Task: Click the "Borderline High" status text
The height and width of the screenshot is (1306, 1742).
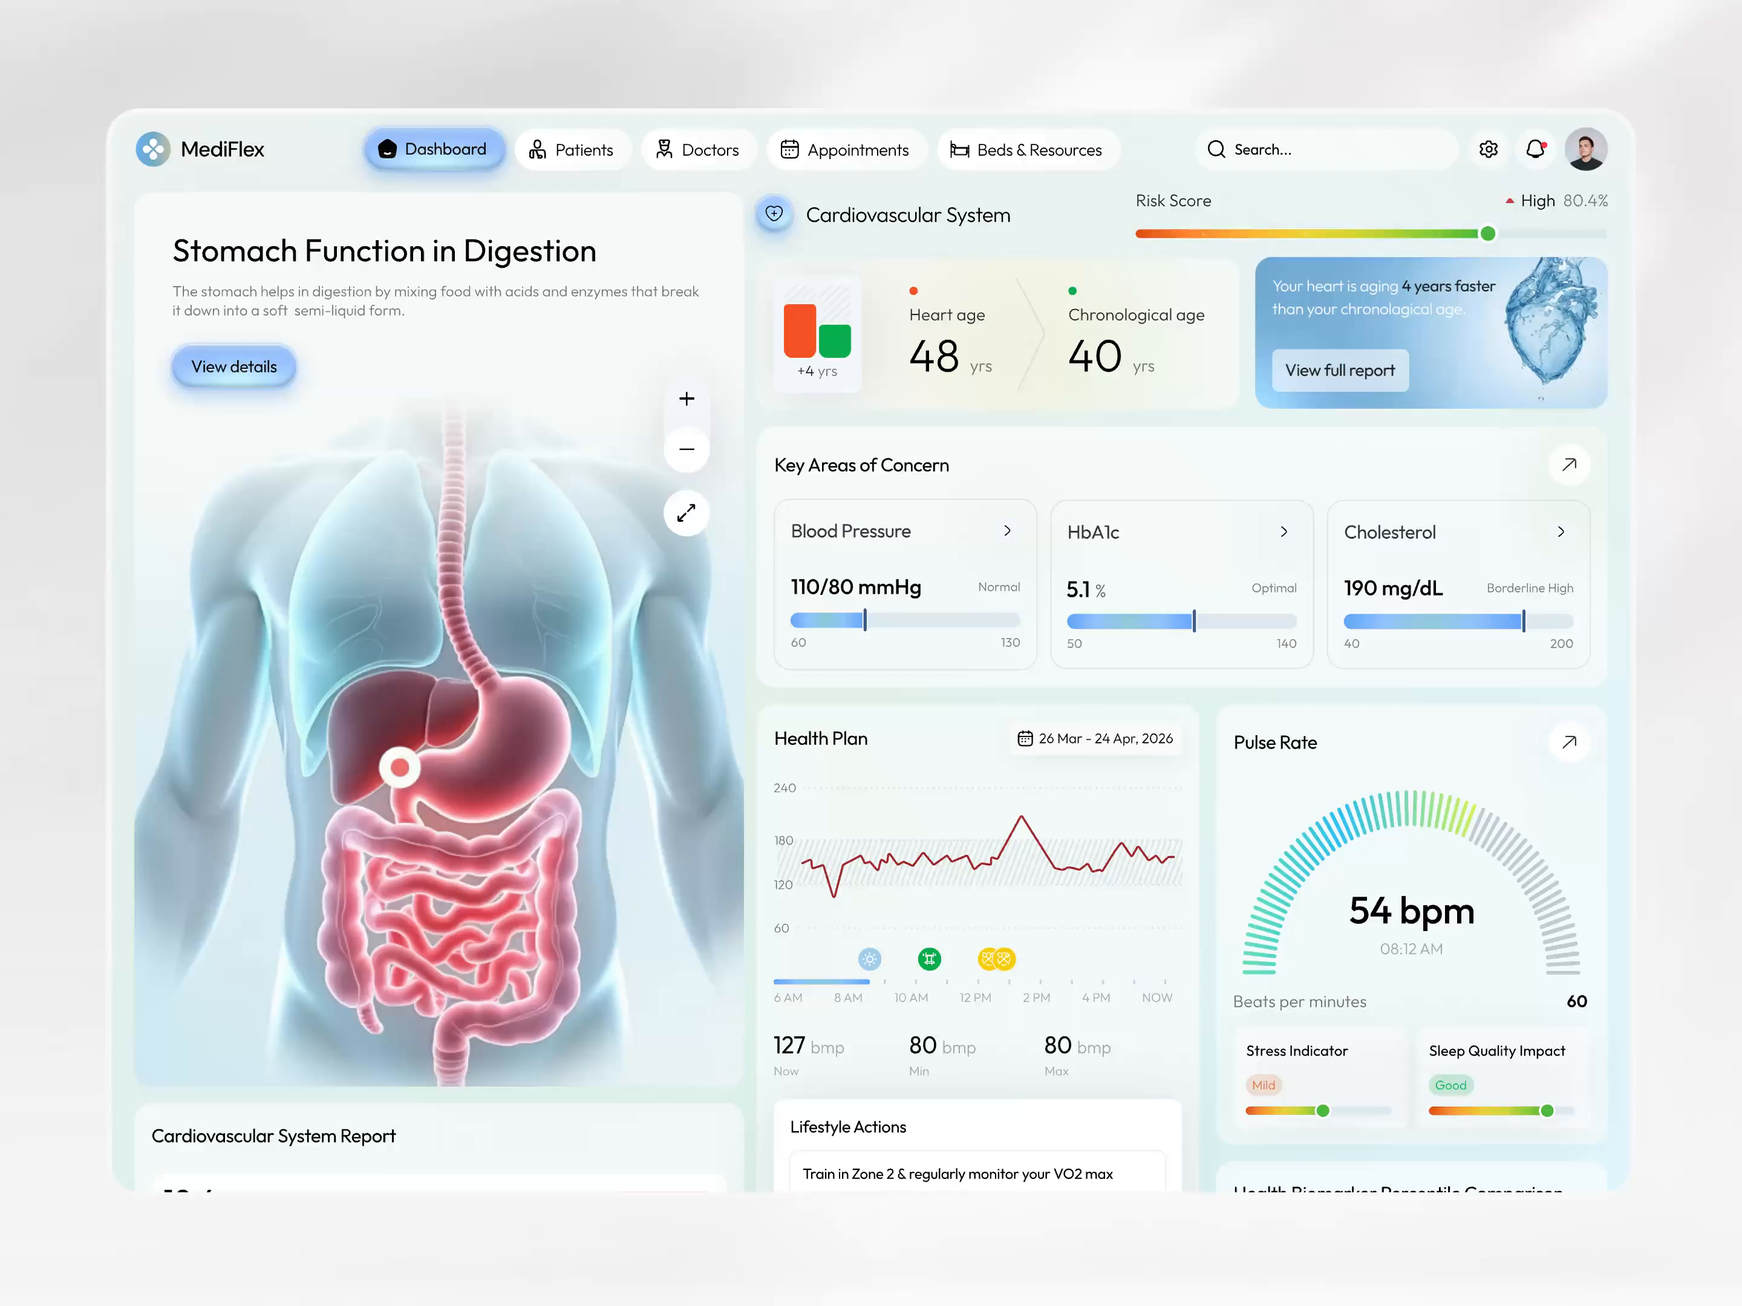Action: click(1529, 588)
